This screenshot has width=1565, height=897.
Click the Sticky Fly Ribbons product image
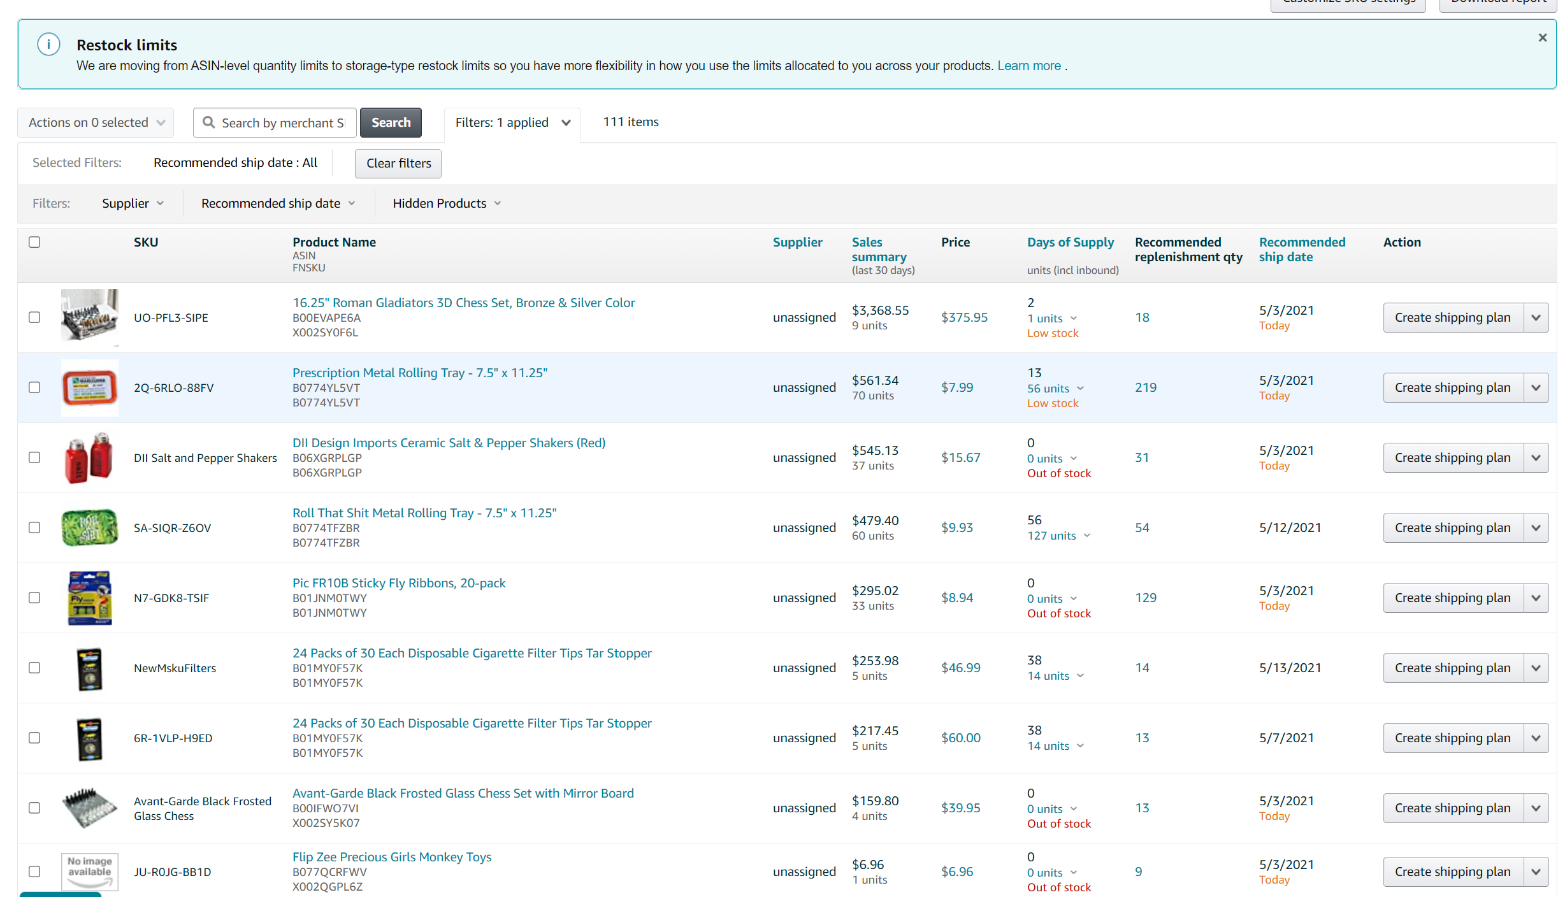(90, 598)
